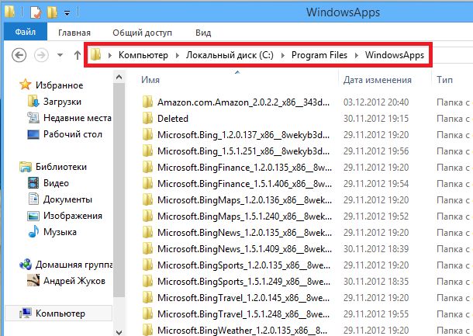This screenshot has height=336, width=473.
Task: Expand arrow after Program Files breadcrumb
Action: 356,56
